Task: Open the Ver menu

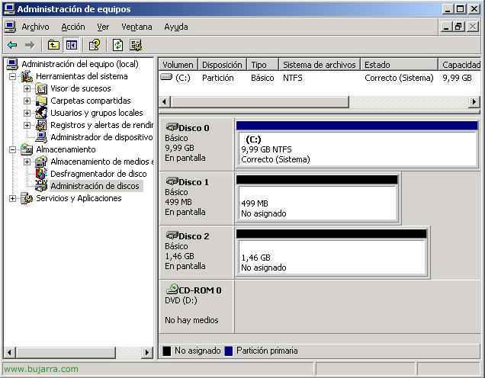Action: coord(103,27)
